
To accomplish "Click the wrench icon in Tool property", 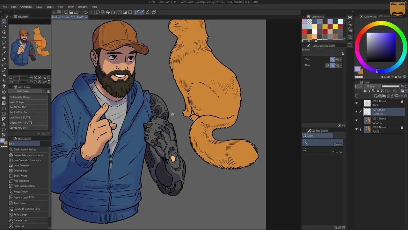I will pos(344,126).
